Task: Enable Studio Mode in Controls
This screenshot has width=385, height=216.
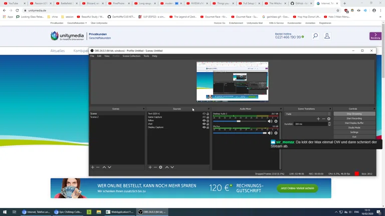Action: tap(354, 127)
